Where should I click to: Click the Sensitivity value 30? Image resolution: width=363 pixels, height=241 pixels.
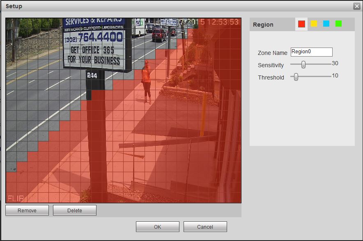point(335,63)
